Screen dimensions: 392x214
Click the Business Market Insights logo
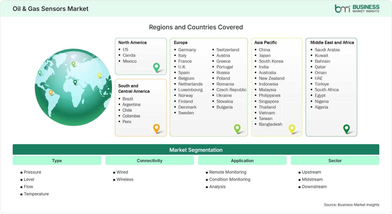pyautogui.click(x=357, y=9)
